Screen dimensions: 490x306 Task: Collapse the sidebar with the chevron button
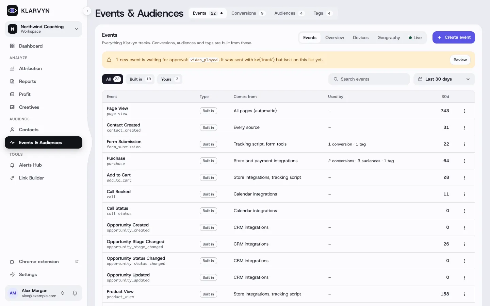87,11
